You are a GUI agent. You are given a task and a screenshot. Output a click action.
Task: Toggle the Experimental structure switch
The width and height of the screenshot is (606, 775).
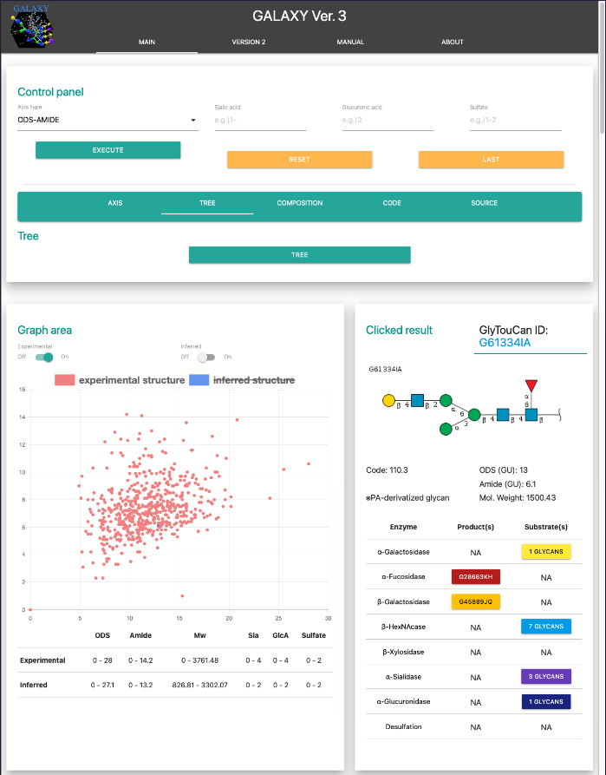[x=44, y=357]
